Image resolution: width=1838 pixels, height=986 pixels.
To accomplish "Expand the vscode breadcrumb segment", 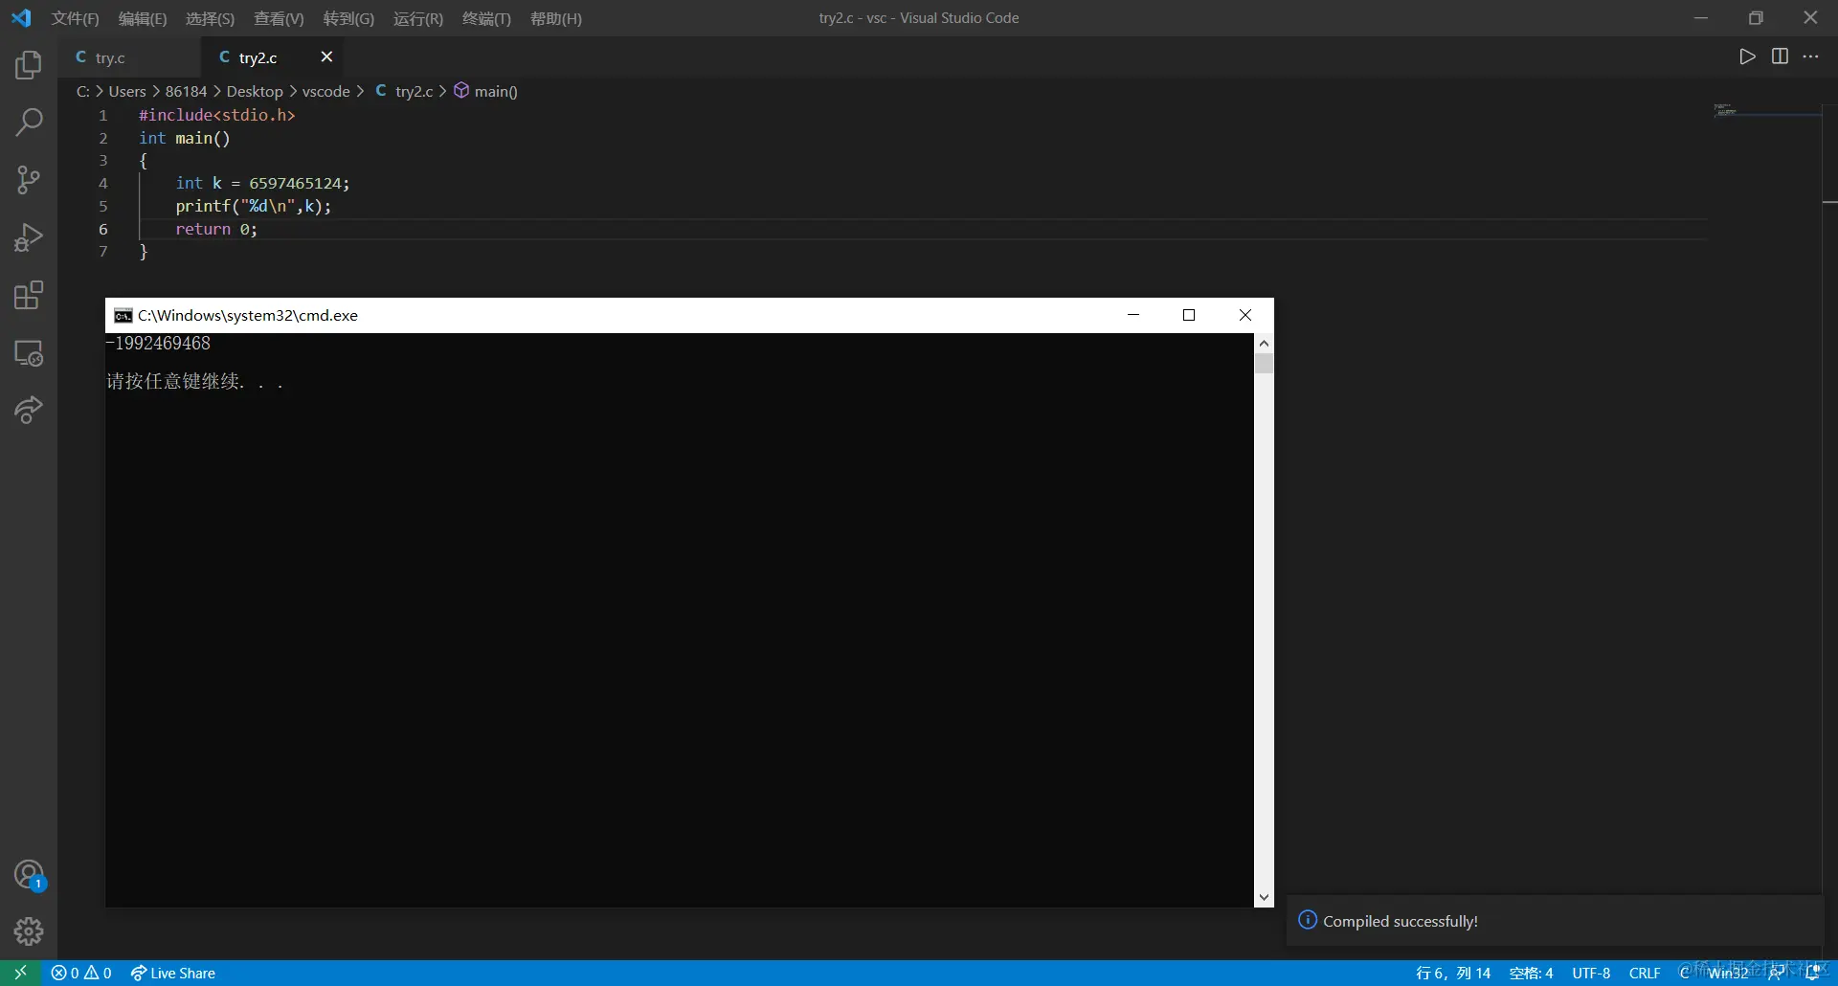I will click(x=326, y=91).
